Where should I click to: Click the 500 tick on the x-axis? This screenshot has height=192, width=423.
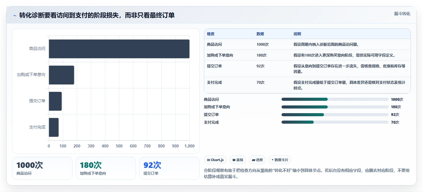[x=119, y=146]
